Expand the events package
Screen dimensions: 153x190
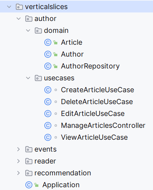point(19,149)
